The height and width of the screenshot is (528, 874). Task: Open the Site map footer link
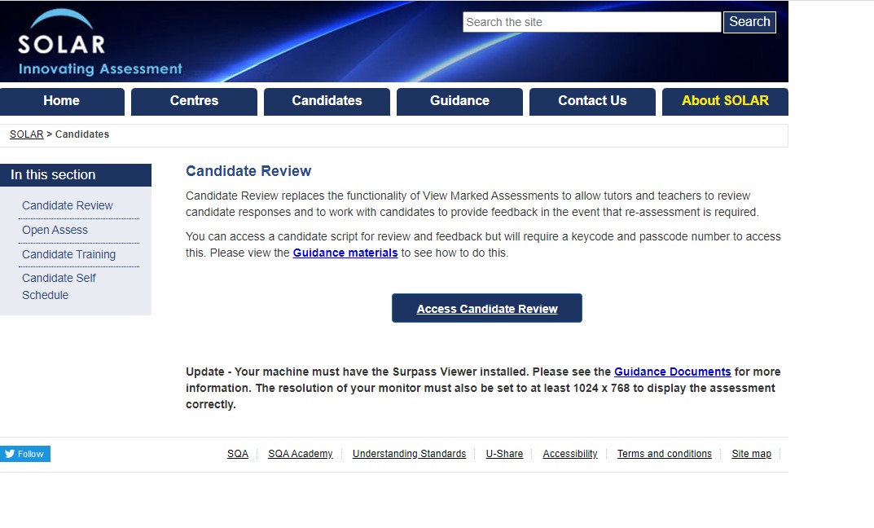pyautogui.click(x=751, y=454)
